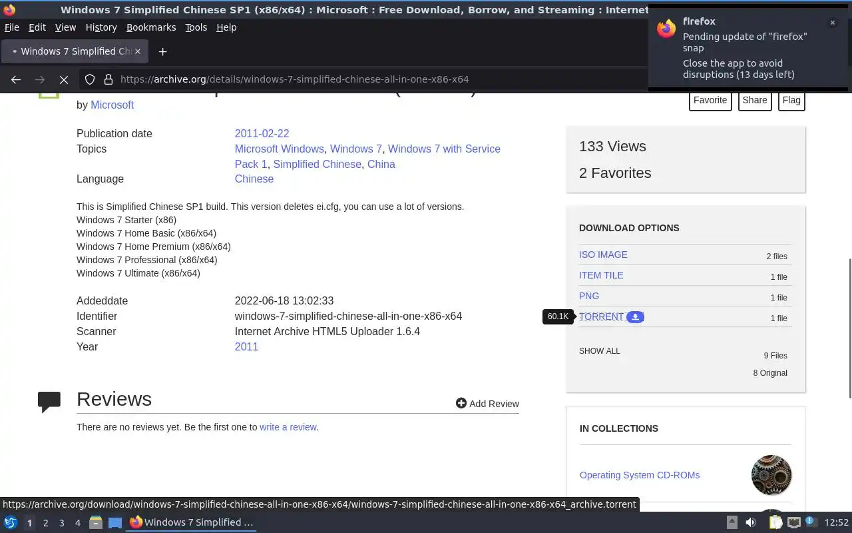Open the Bookmarks menu
Image resolution: width=852 pixels, height=533 pixels.
coord(151,27)
